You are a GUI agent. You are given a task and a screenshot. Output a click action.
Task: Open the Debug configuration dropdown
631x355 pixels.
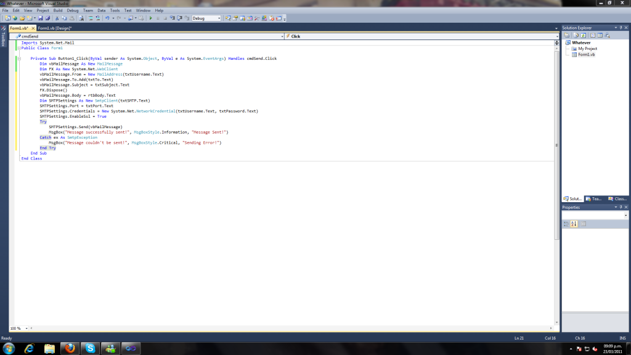click(x=218, y=18)
